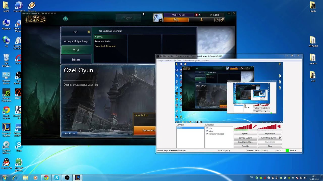The image size is (323, 181).
Task: Open Windows Explorer from taskbar
Action: 25,178
